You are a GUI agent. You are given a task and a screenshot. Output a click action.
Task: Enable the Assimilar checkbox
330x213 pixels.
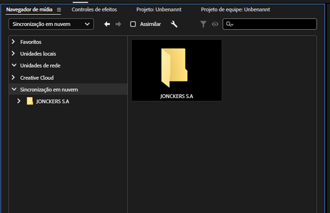coord(133,24)
